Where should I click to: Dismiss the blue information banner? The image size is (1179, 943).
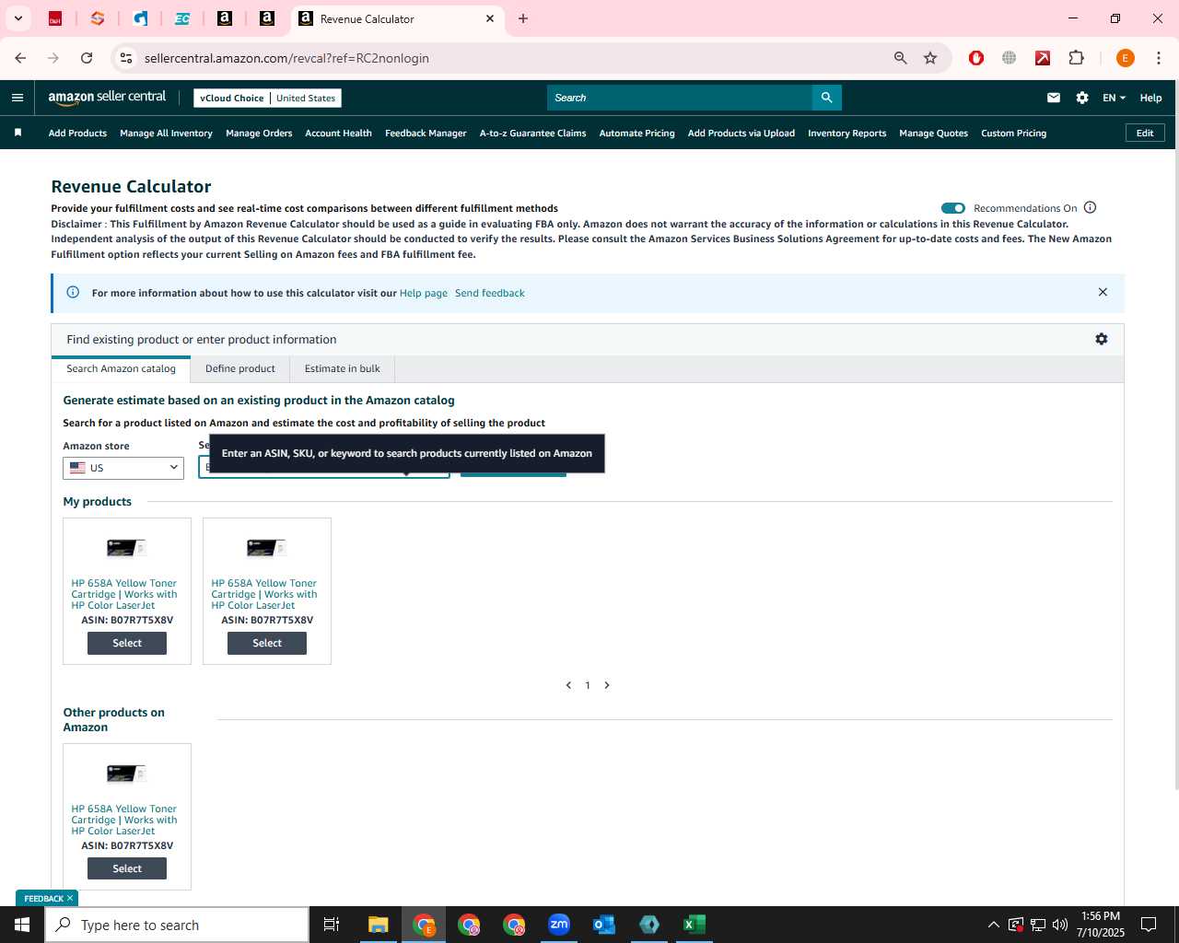click(x=1103, y=292)
